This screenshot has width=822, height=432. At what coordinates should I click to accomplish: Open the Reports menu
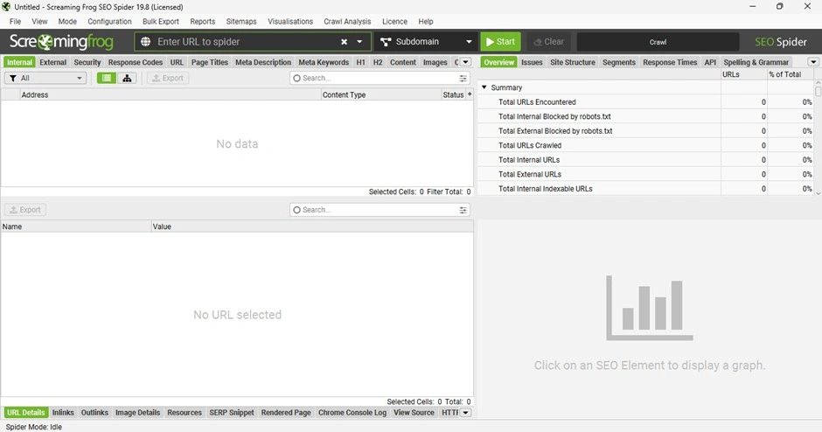coord(202,22)
